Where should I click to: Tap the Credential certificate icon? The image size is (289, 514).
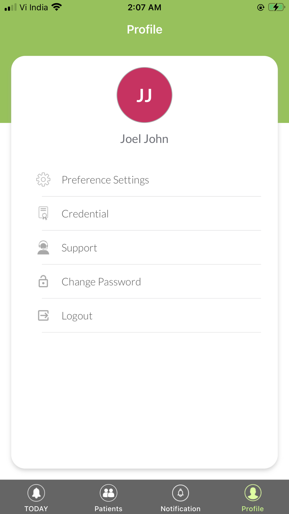[x=43, y=213]
